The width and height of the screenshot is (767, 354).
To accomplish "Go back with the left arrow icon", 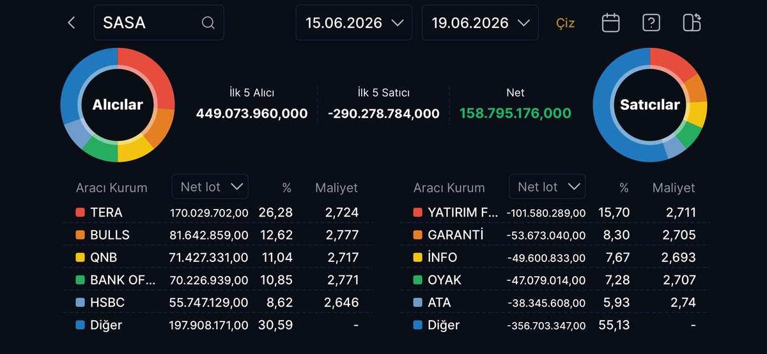I will 71,23.
